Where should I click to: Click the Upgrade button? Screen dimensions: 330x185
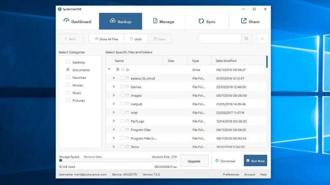pyautogui.click(x=194, y=161)
